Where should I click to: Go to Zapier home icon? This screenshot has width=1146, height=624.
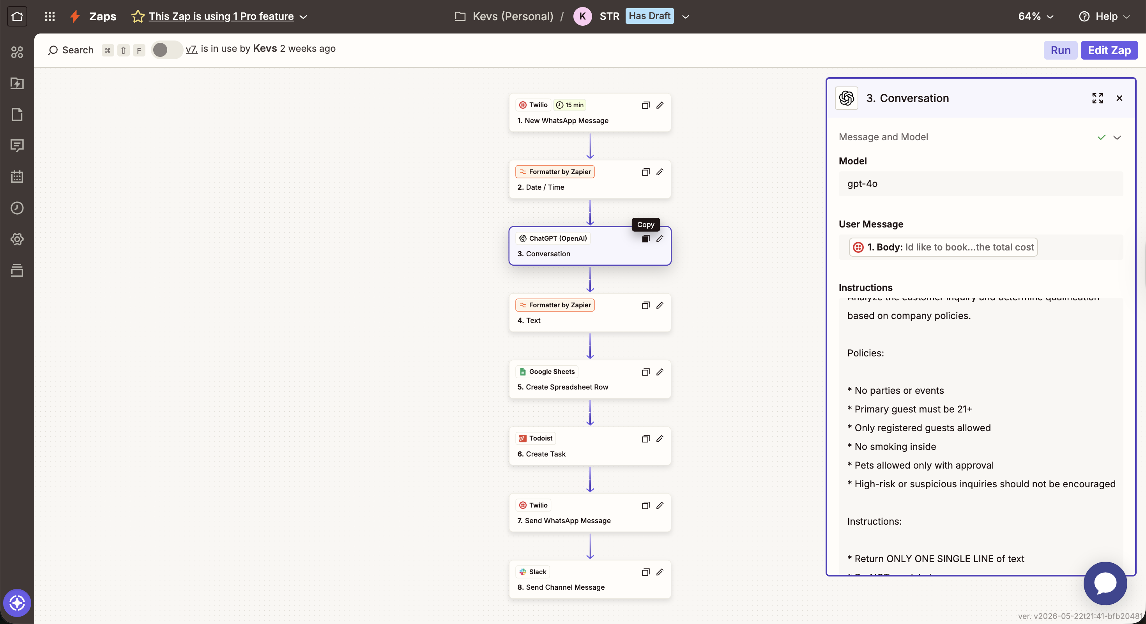click(17, 16)
